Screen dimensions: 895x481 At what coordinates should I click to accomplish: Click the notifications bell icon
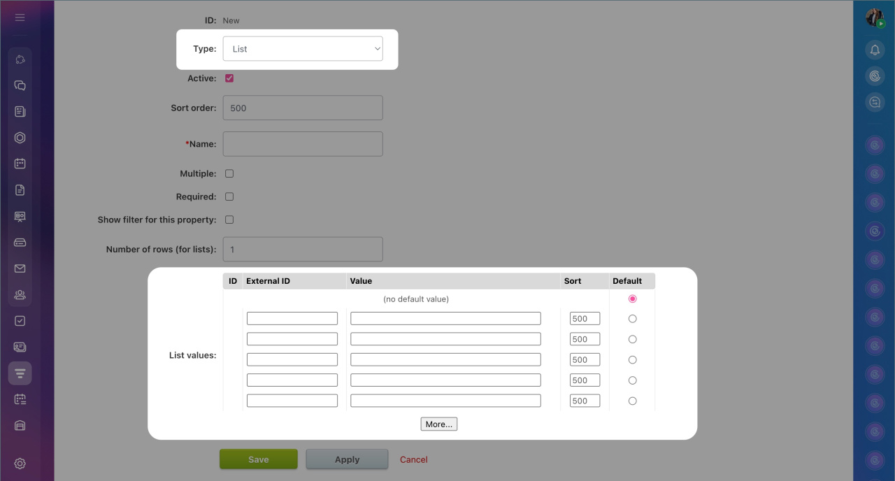(874, 50)
